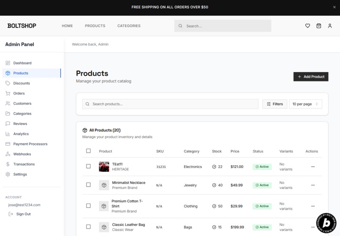
Task: Click the Transactions dollar icon
Action: click(8, 164)
